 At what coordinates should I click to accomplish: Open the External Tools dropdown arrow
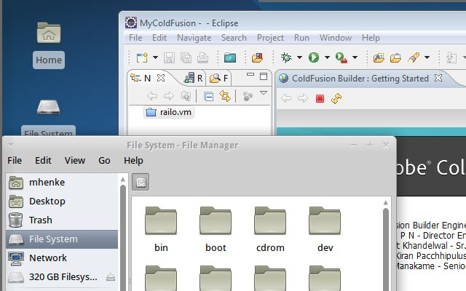355,57
